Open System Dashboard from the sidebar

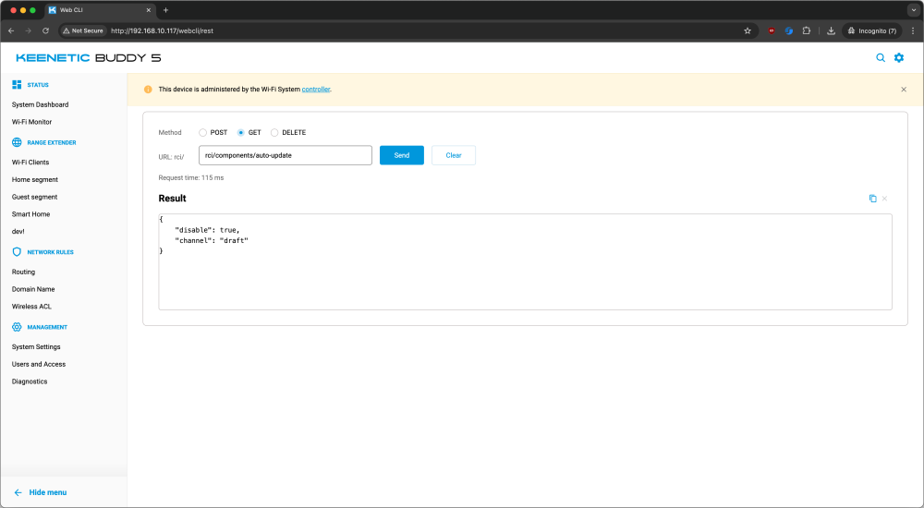[40, 104]
